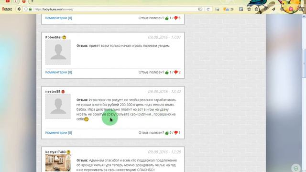The image size is (306, 172).
Task: Click the scrollbar up arrow
Action: 304,16
